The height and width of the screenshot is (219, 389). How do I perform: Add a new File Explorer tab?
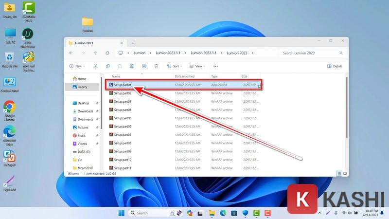pos(133,43)
